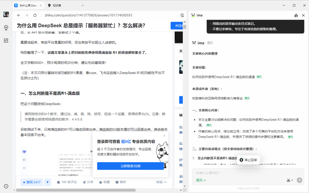The image size is (309, 193).
Task: Click the page vertical scrollbar down arrow
Action: tap(185, 186)
